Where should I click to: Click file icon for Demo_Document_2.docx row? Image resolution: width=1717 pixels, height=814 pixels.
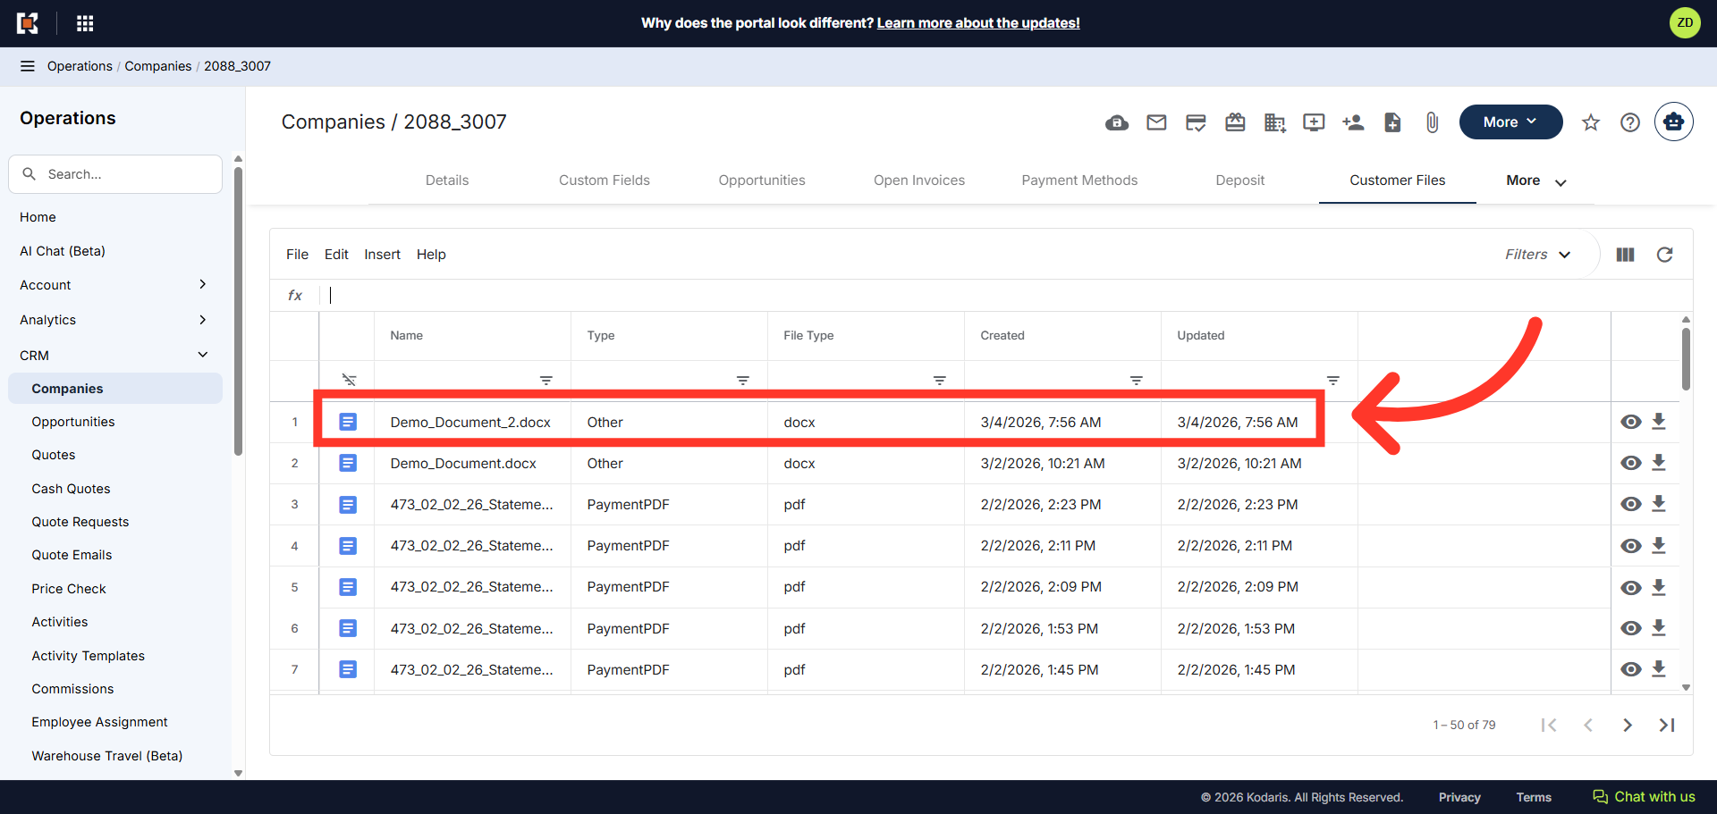pos(348,422)
